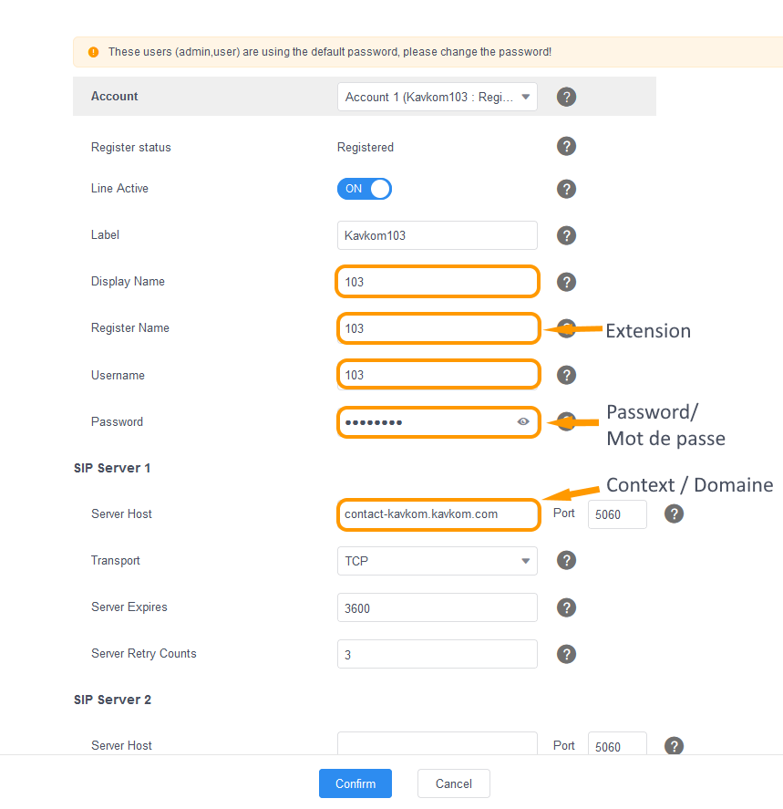Click help icon next to SIP Server 1 port
783x809 pixels.
pos(674,513)
